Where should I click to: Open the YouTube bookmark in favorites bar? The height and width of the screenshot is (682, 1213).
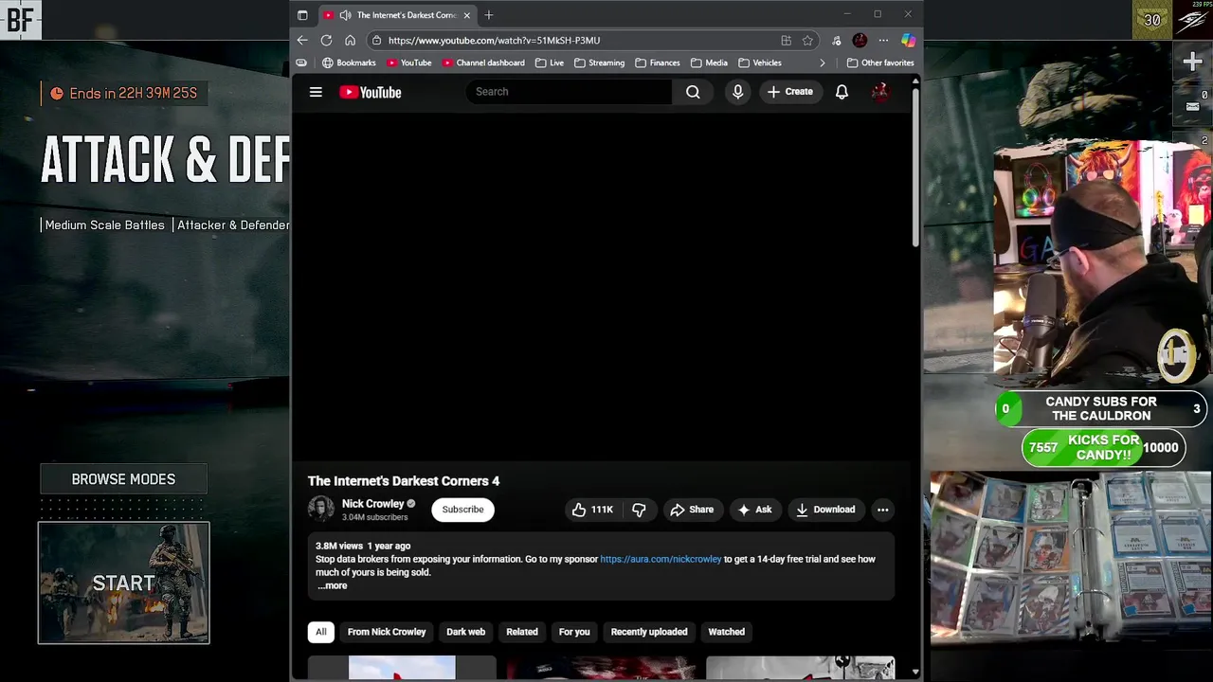pos(407,63)
